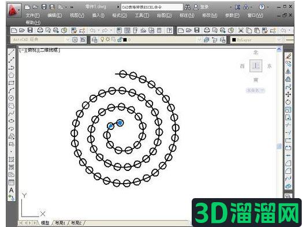
Task: Select the Explode tool
Action: tap(288, 186)
